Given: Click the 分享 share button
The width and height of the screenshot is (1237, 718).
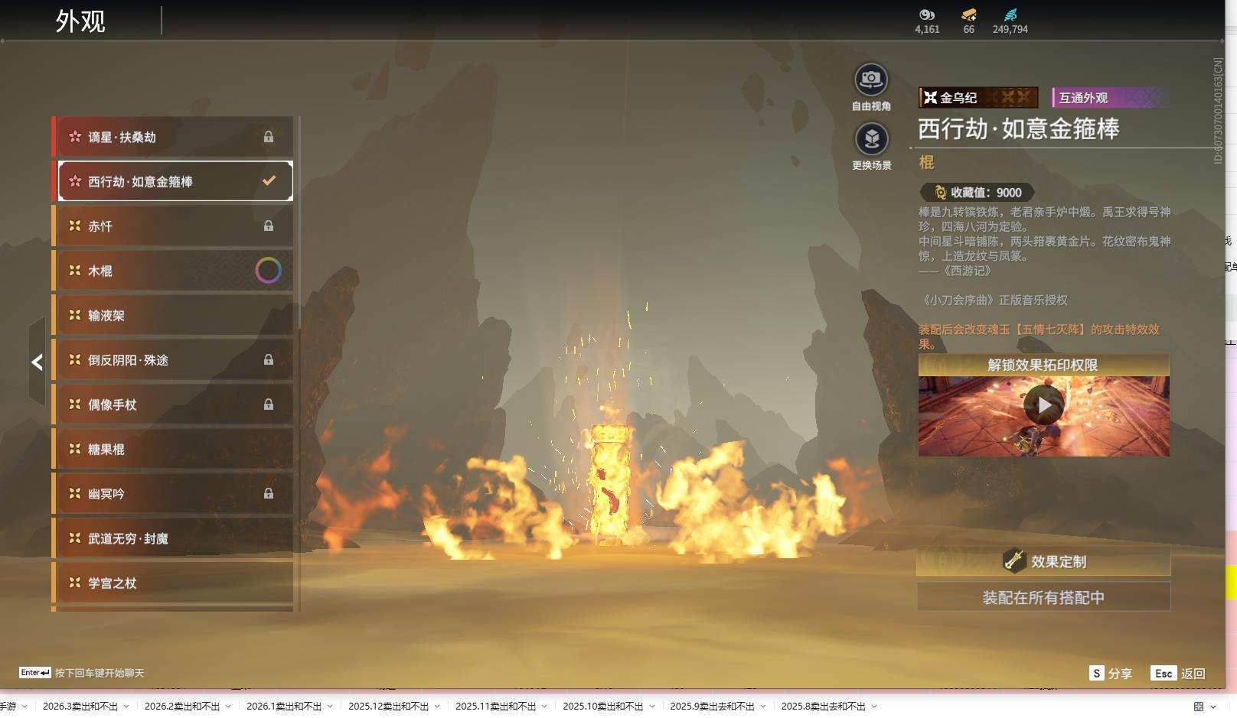Looking at the screenshot, I should click(1111, 673).
